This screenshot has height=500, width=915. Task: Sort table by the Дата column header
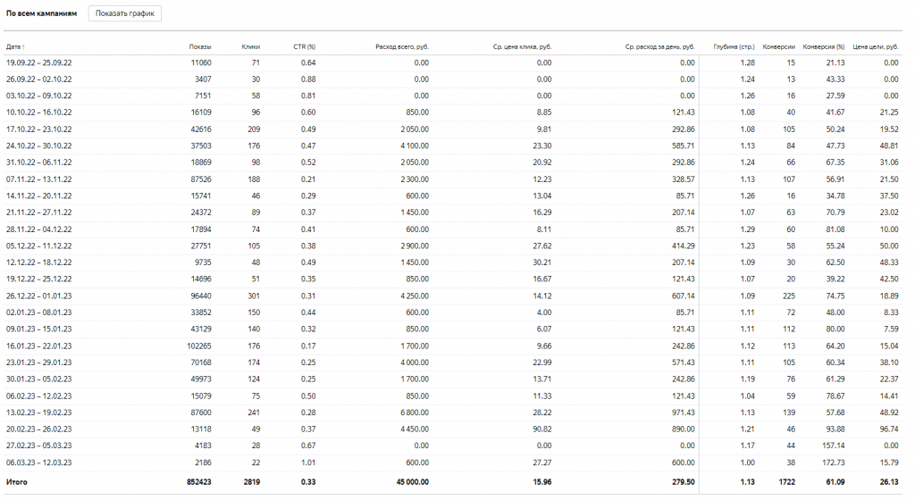tap(13, 46)
